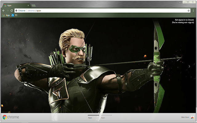
Task: Open the Apps bookmark shortcut
Action: (x=6, y=15)
